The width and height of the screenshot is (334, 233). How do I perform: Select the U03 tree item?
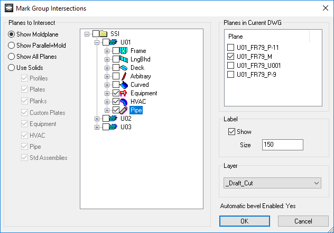point(126,127)
